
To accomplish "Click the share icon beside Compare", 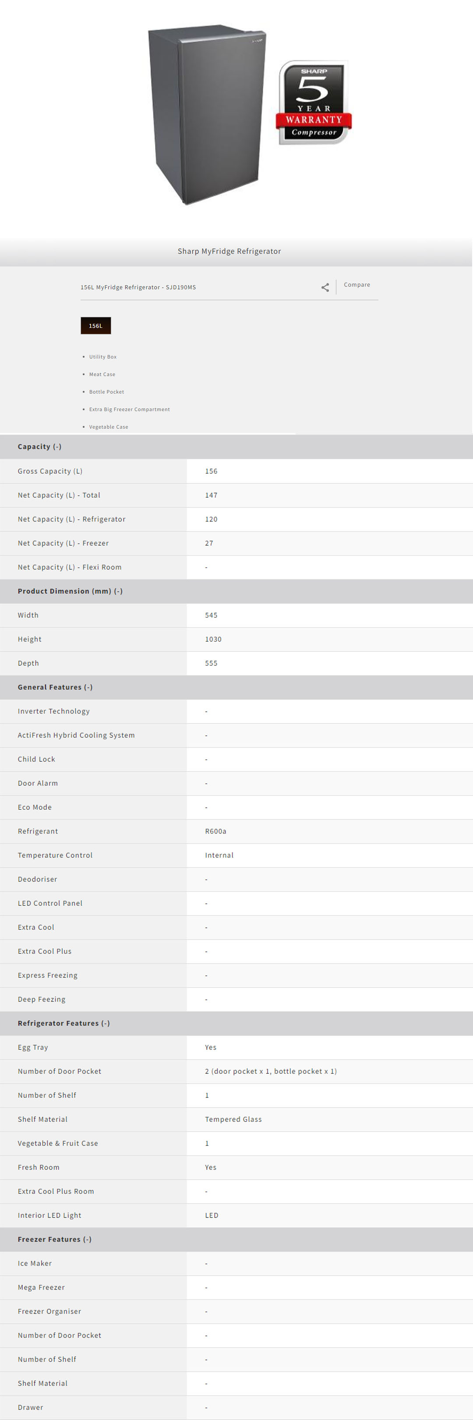I will [325, 287].
